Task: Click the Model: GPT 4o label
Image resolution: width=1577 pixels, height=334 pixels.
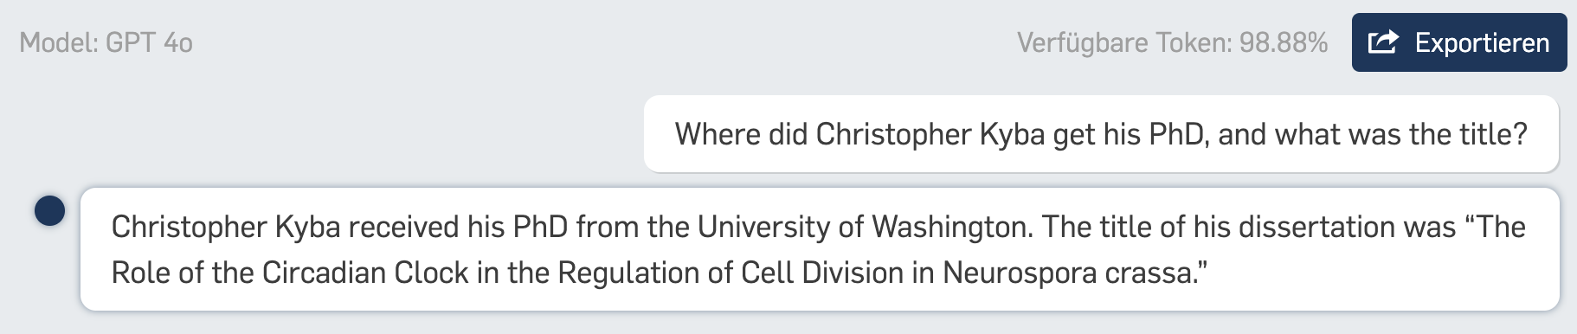Action: pos(106,42)
